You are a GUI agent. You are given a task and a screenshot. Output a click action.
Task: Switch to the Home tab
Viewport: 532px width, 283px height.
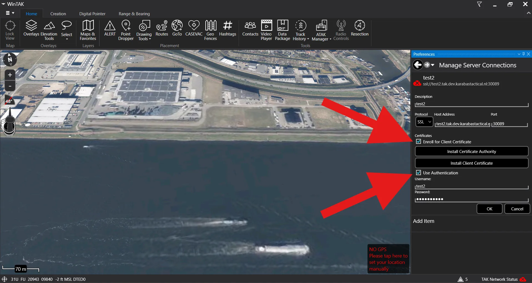[31, 14]
